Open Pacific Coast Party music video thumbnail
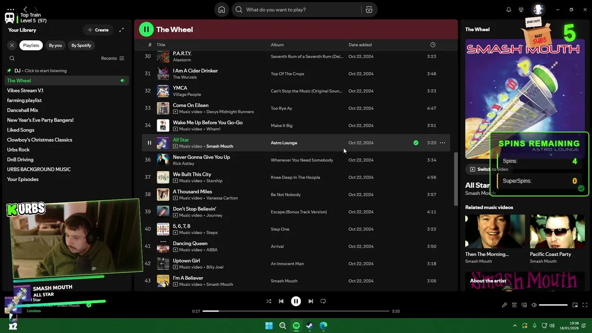 557,231
